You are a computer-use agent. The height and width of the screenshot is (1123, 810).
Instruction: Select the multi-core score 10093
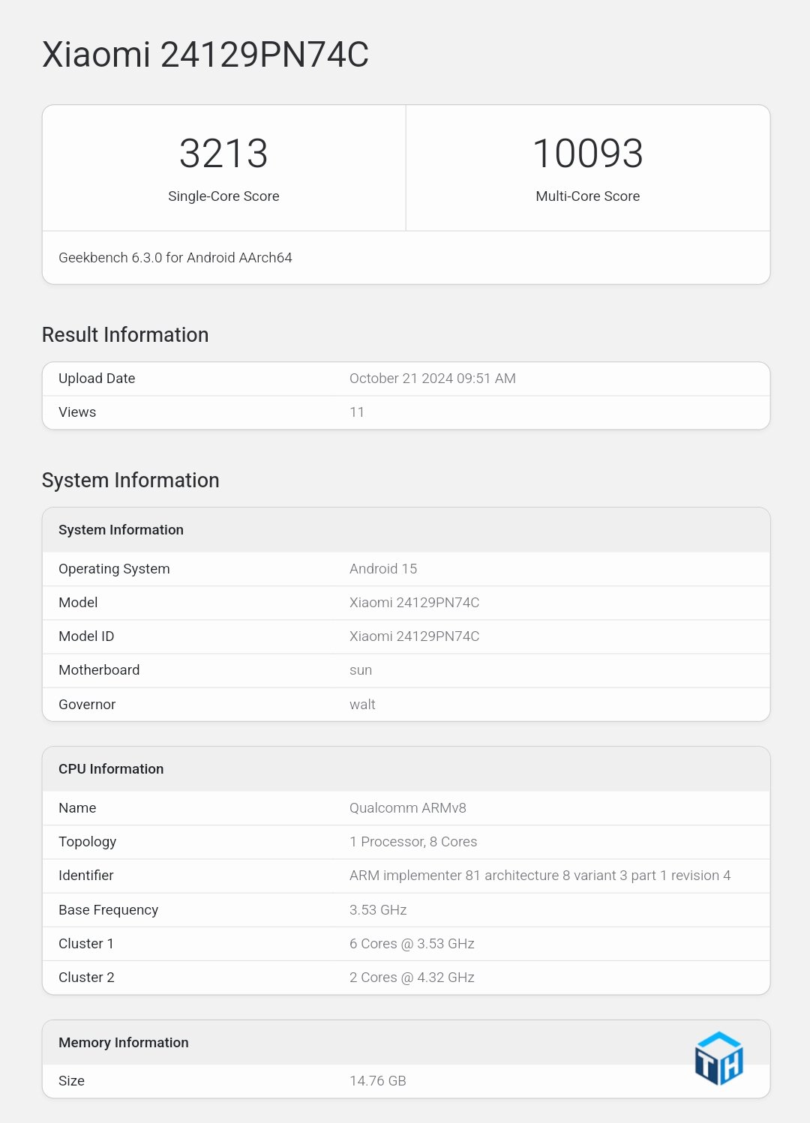(x=588, y=154)
